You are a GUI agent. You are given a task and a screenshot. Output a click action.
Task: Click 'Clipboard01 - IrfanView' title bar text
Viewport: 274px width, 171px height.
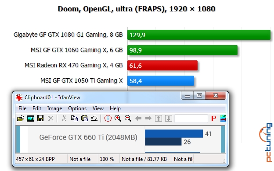(52, 98)
